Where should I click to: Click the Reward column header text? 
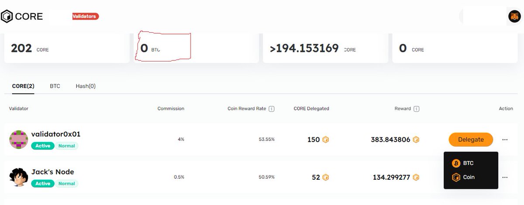coord(403,109)
